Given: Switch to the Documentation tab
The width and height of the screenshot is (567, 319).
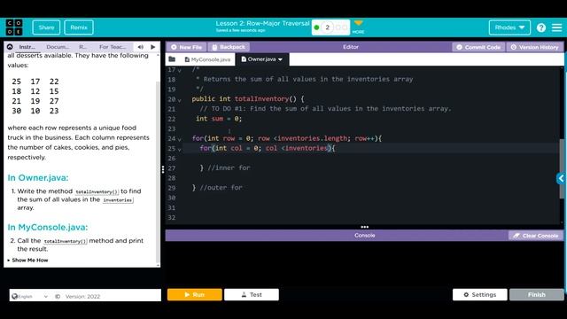Looking at the screenshot, I should [x=58, y=47].
